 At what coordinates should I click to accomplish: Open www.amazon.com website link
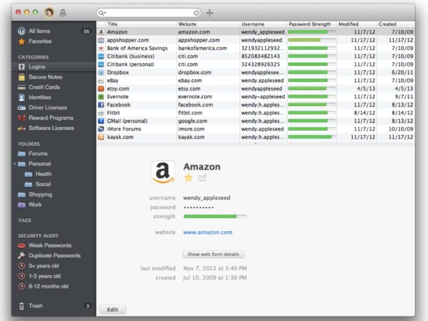[x=207, y=232]
